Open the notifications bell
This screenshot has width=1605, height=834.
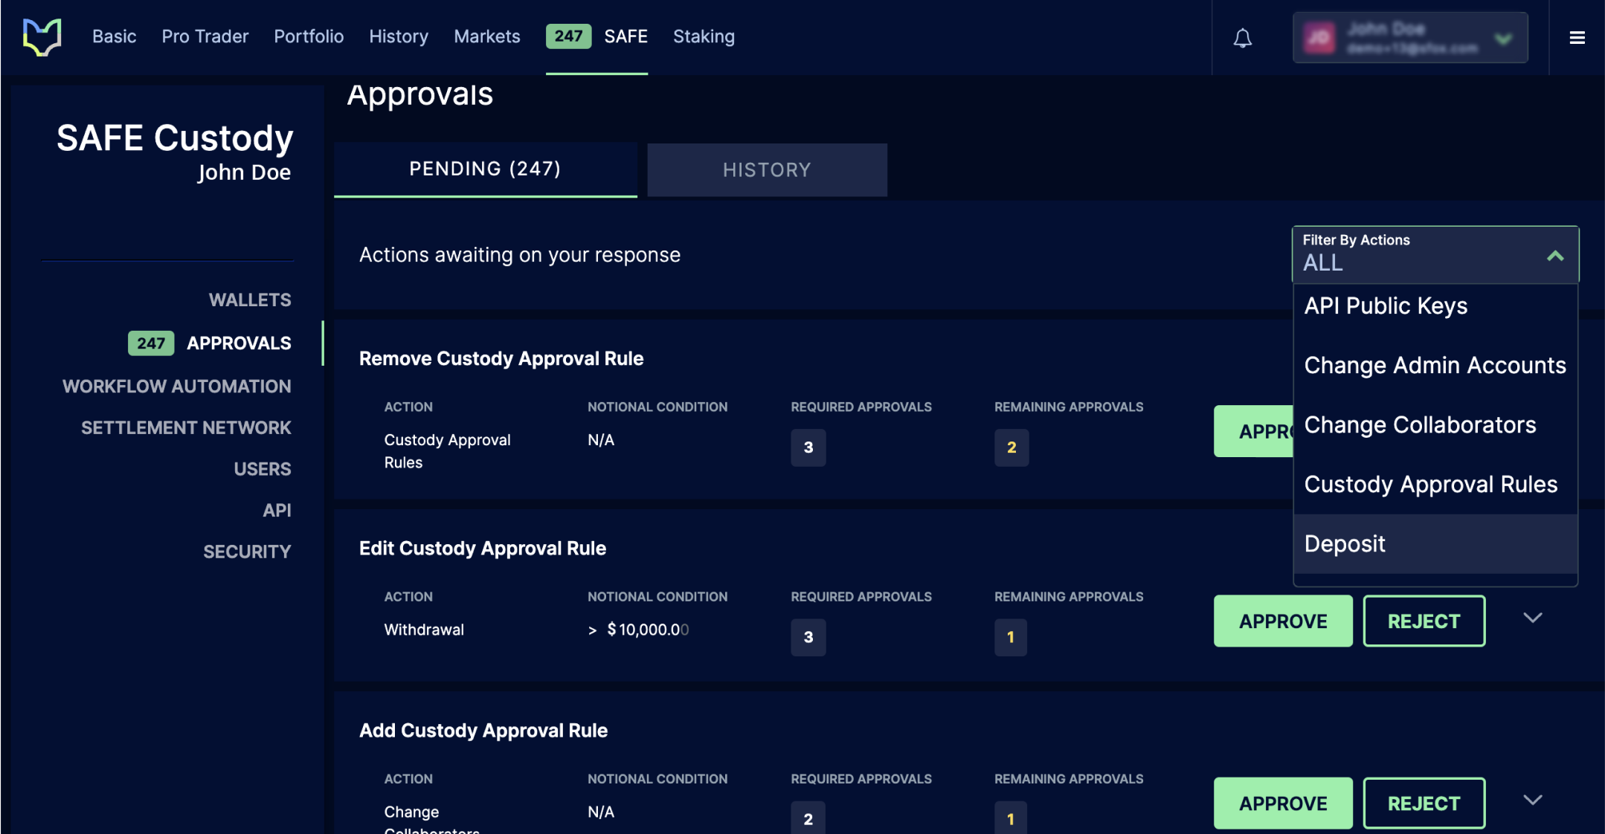(x=1242, y=38)
